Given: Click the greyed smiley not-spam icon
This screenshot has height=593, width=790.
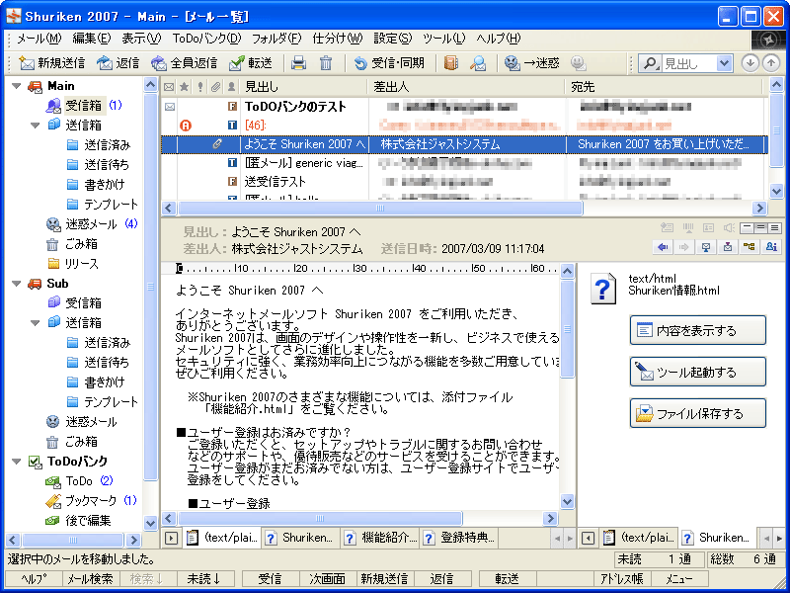Looking at the screenshot, I should click(x=579, y=63).
